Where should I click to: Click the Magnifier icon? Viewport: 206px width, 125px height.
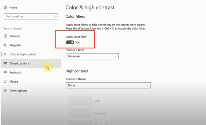point(5,45)
